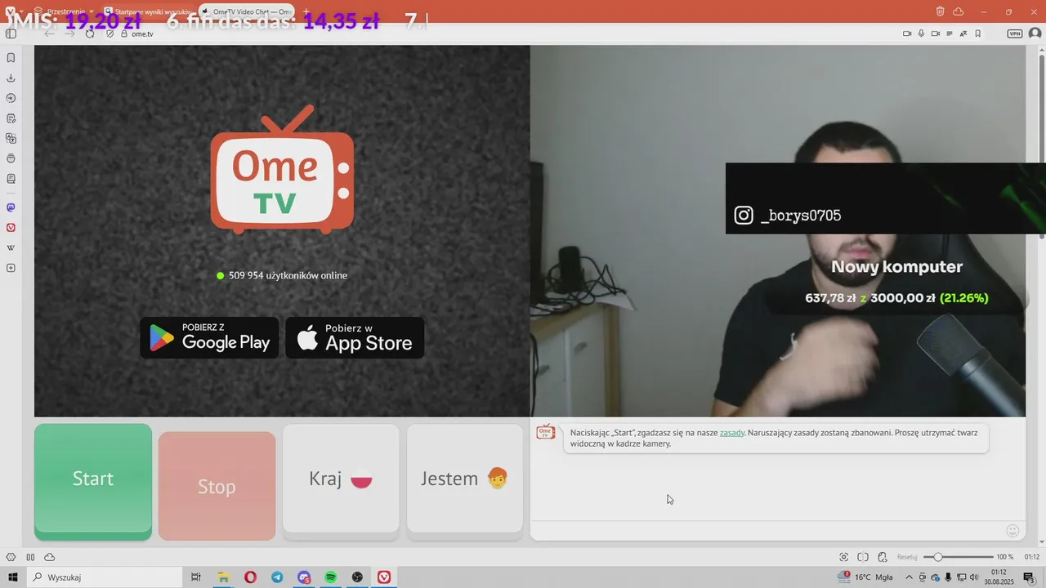The height and width of the screenshot is (588, 1046).
Task: Click the Google Play download badge
Action: (x=209, y=337)
